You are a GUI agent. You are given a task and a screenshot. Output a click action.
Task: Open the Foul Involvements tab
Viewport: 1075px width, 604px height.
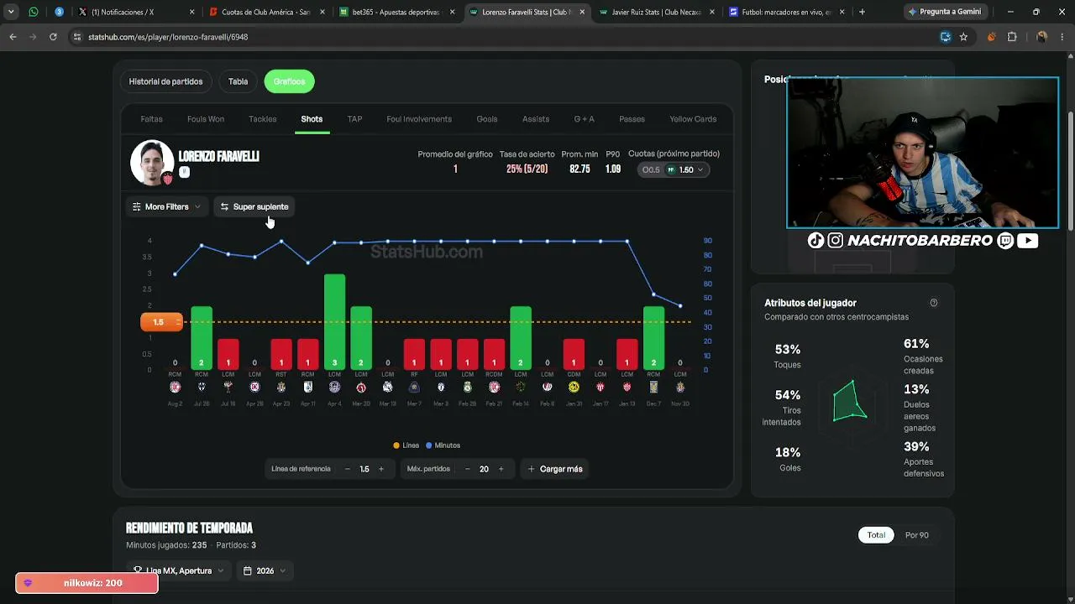pyautogui.click(x=419, y=119)
